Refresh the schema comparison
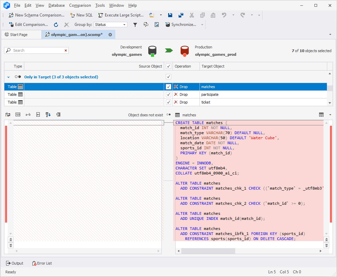Viewport: 337px width, 277px height. [56, 25]
